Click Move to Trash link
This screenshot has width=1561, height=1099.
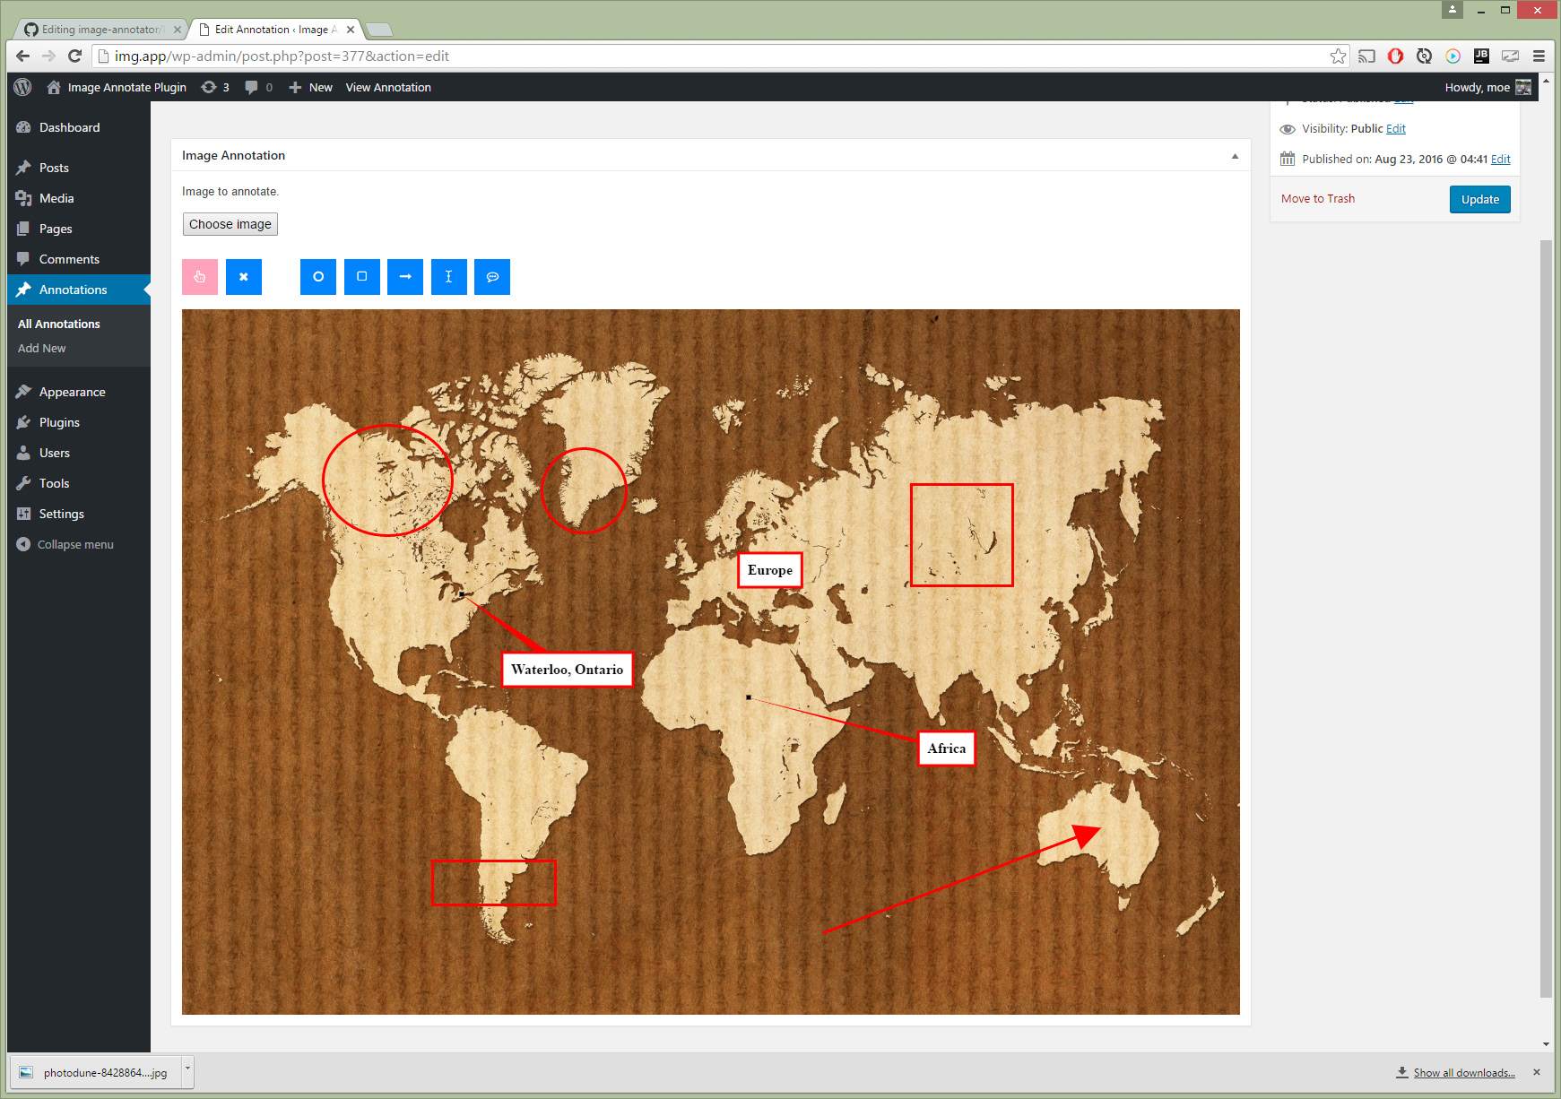click(1317, 199)
